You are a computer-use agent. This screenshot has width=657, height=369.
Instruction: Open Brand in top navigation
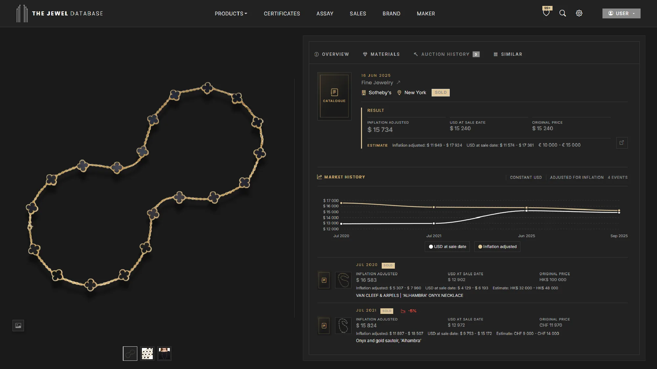391,13
